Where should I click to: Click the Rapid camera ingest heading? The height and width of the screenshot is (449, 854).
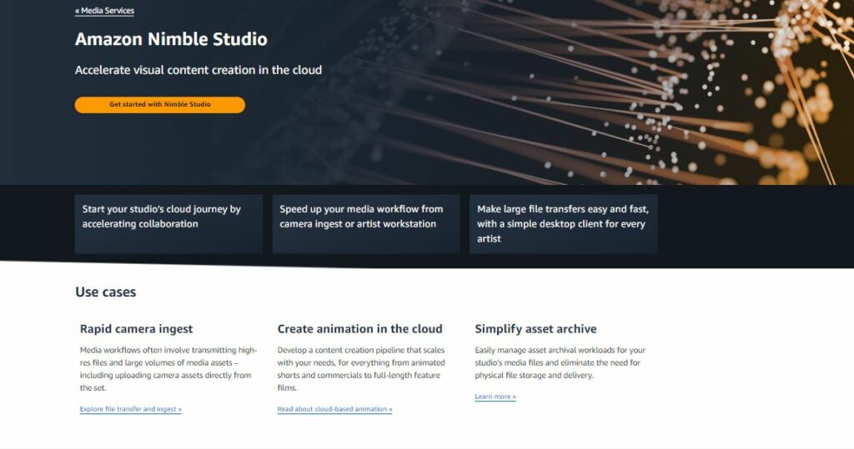[136, 329]
